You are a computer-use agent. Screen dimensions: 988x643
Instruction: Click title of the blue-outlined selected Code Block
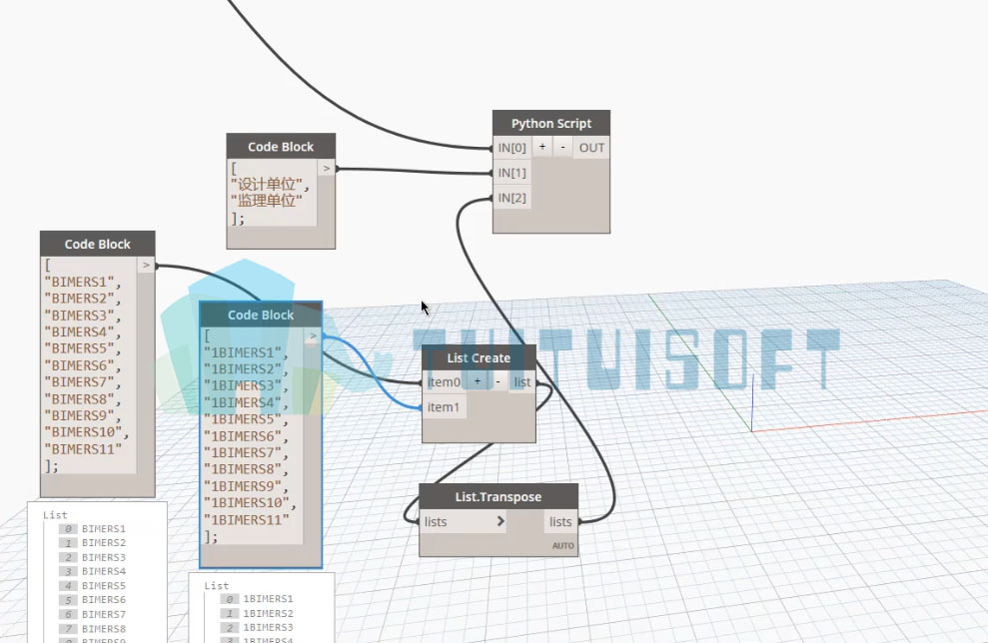coord(260,315)
